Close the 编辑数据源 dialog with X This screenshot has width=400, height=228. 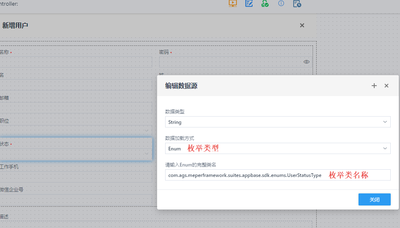tap(386, 86)
